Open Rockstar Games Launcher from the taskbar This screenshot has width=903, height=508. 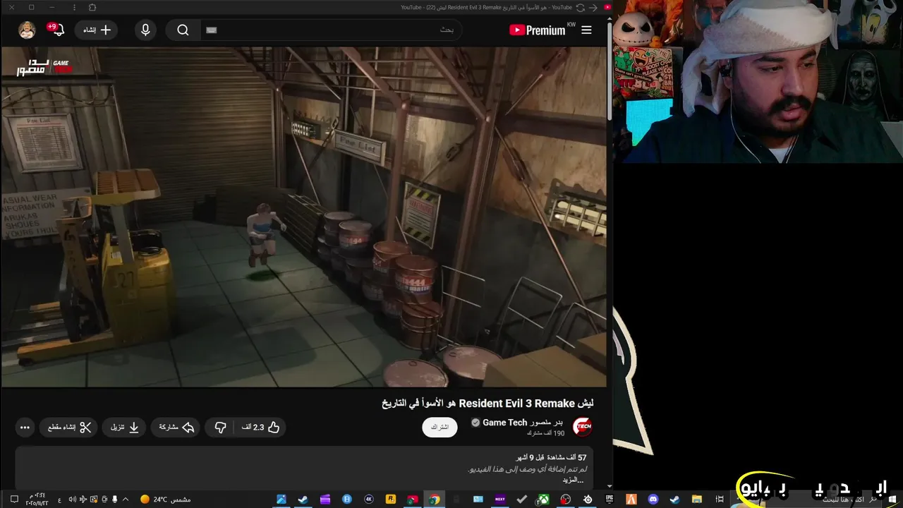tap(390, 500)
